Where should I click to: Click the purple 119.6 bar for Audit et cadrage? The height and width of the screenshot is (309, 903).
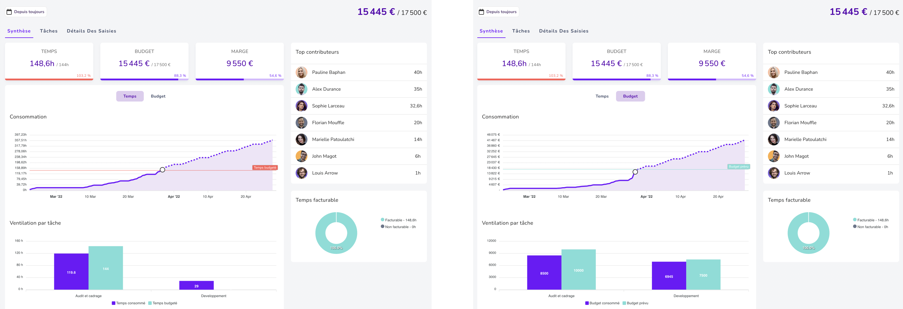(71, 272)
